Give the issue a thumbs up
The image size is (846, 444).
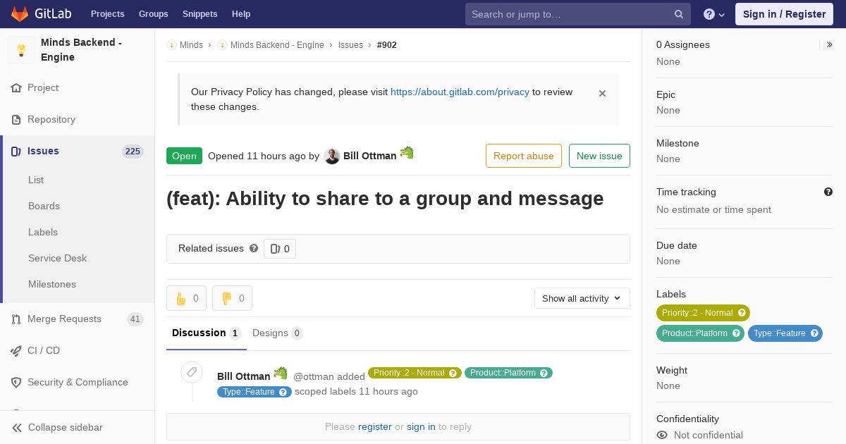click(186, 298)
